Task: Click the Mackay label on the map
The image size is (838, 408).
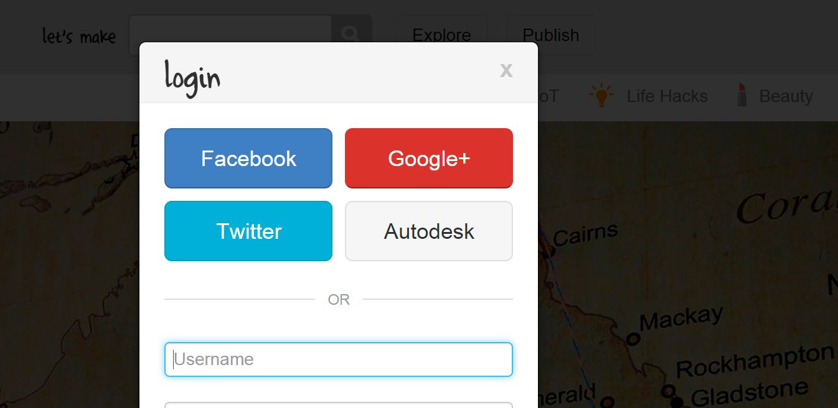Action: click(x=681, y=320)
